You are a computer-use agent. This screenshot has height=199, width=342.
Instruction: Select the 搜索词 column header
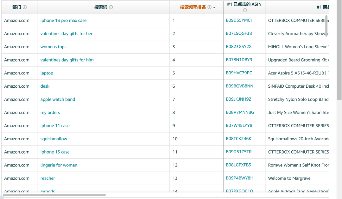[x=101, y=7]
